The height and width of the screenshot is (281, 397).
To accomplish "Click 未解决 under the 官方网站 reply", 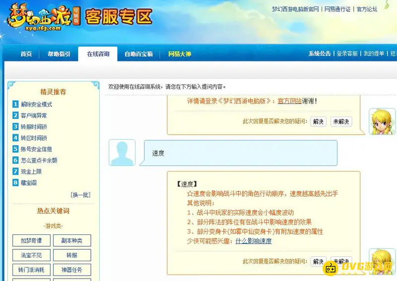I will pyautogui.click(x=341, y=121).
